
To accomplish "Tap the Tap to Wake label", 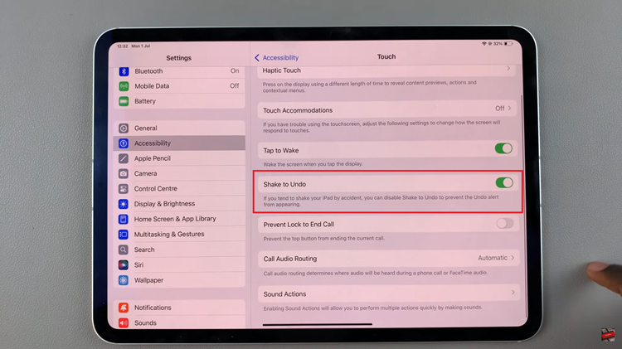I will pos(281,150).
